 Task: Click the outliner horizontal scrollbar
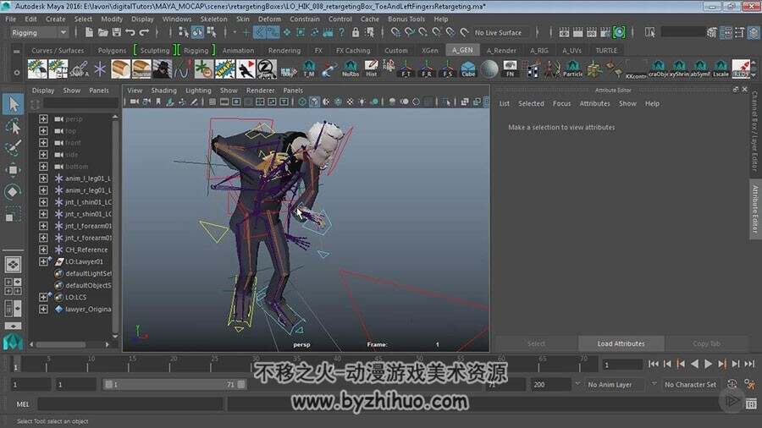(x=61, y=344)
